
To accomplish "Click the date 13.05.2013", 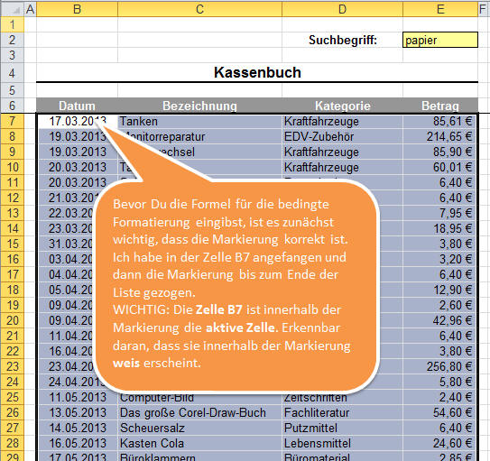I will click(x=77, y=412).
